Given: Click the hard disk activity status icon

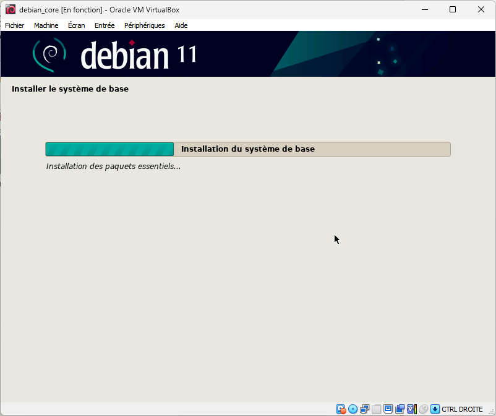Looking at the screenshot, I should (x=341, y=409).
